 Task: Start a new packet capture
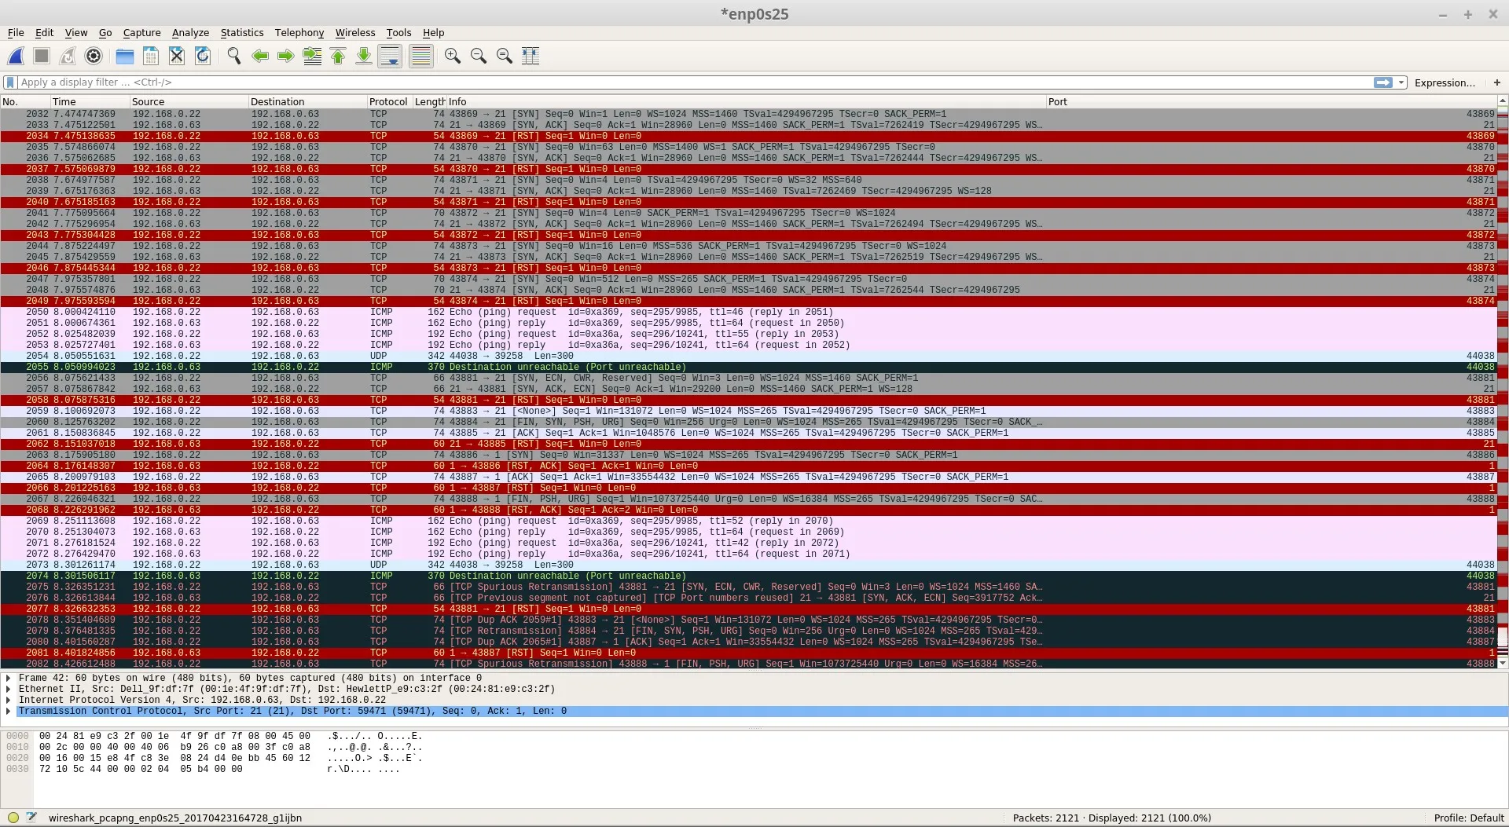(x=16, y=56)
